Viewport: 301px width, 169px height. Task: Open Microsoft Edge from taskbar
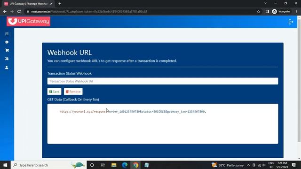pos(125,165)
